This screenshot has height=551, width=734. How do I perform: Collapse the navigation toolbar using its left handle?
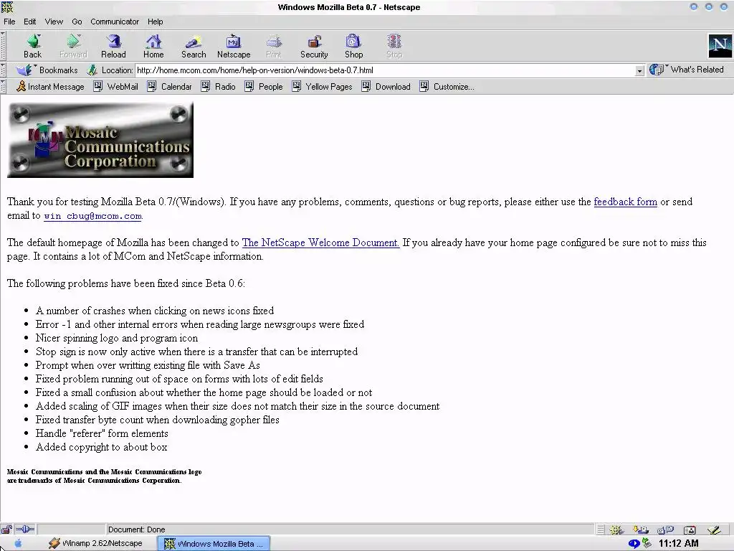tap(3, 47)
